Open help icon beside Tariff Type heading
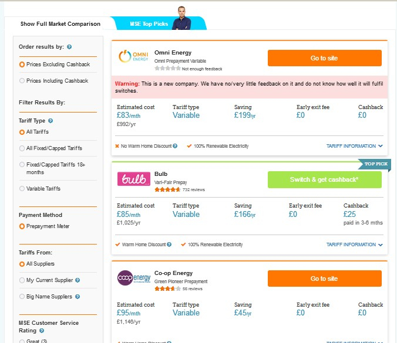397x343 pixels. coord(51,121)
